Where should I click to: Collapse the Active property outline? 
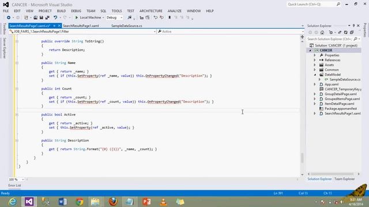click(x=17, y=114)
